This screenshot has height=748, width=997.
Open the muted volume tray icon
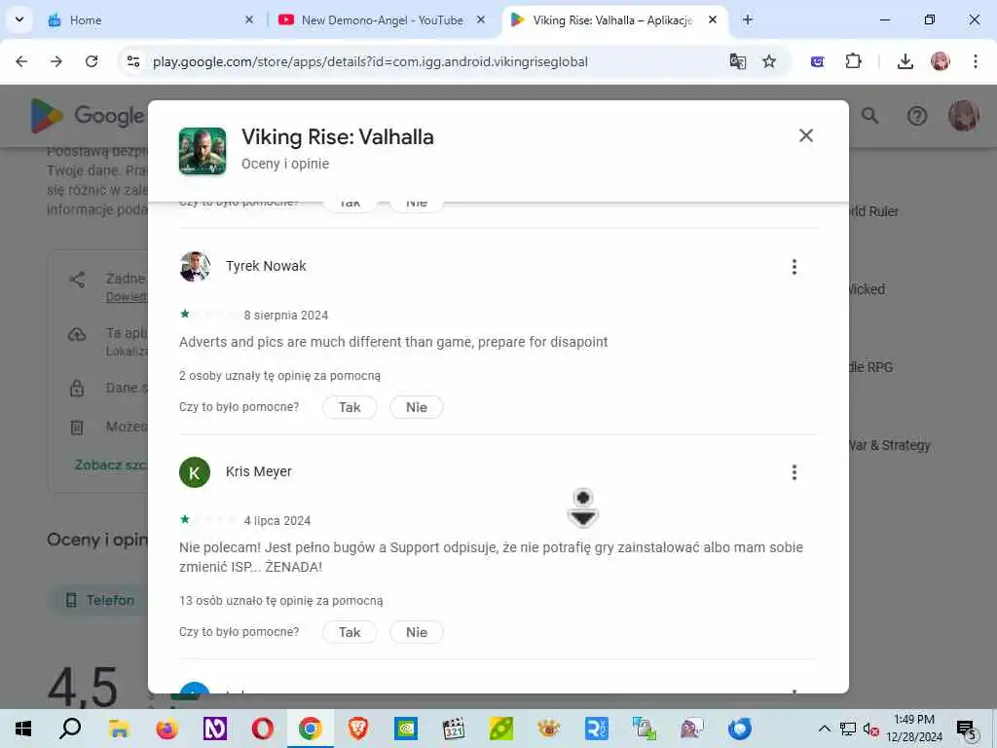tap(870, 729)
